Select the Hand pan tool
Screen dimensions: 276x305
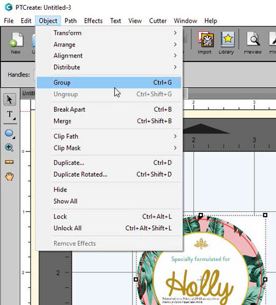tap(9, 176)
